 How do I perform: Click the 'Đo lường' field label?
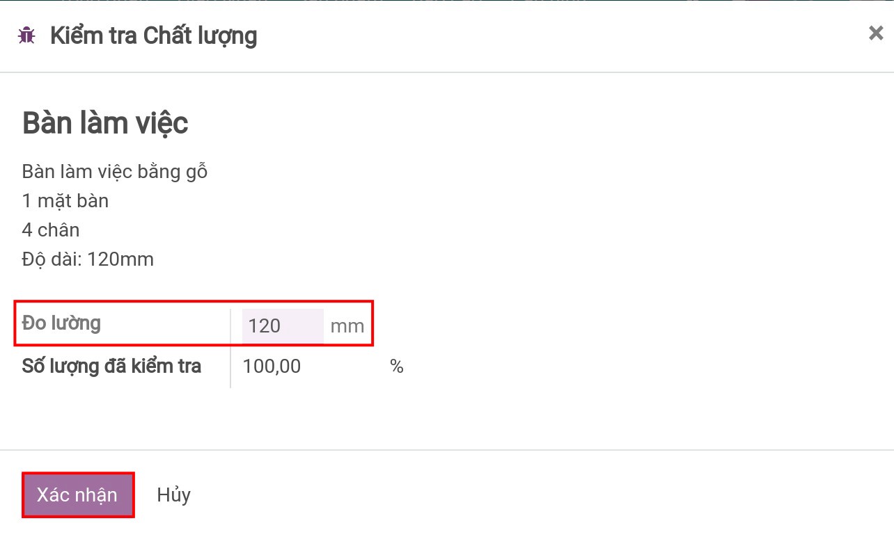tap(61, 323)
